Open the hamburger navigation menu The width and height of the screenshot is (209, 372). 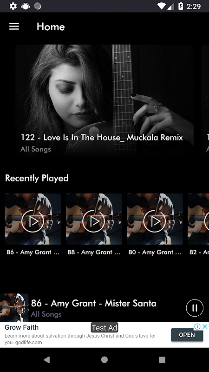click(14, 27)
